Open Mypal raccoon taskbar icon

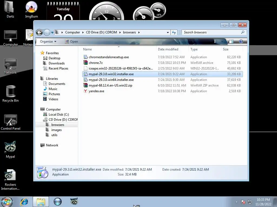(x=74, y=201)
